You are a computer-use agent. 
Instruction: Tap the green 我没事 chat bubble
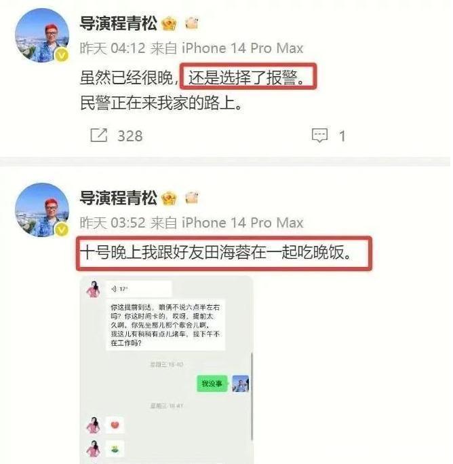(x=212, y=384)
